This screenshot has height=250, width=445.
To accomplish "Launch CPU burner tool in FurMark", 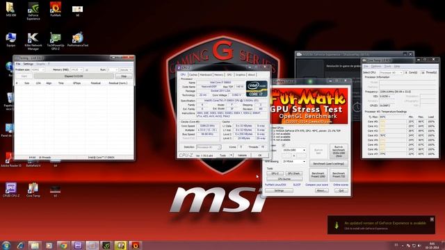I will click(x=284, y=179).
